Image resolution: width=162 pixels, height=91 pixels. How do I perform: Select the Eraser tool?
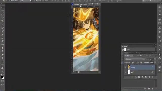[2, 41]
